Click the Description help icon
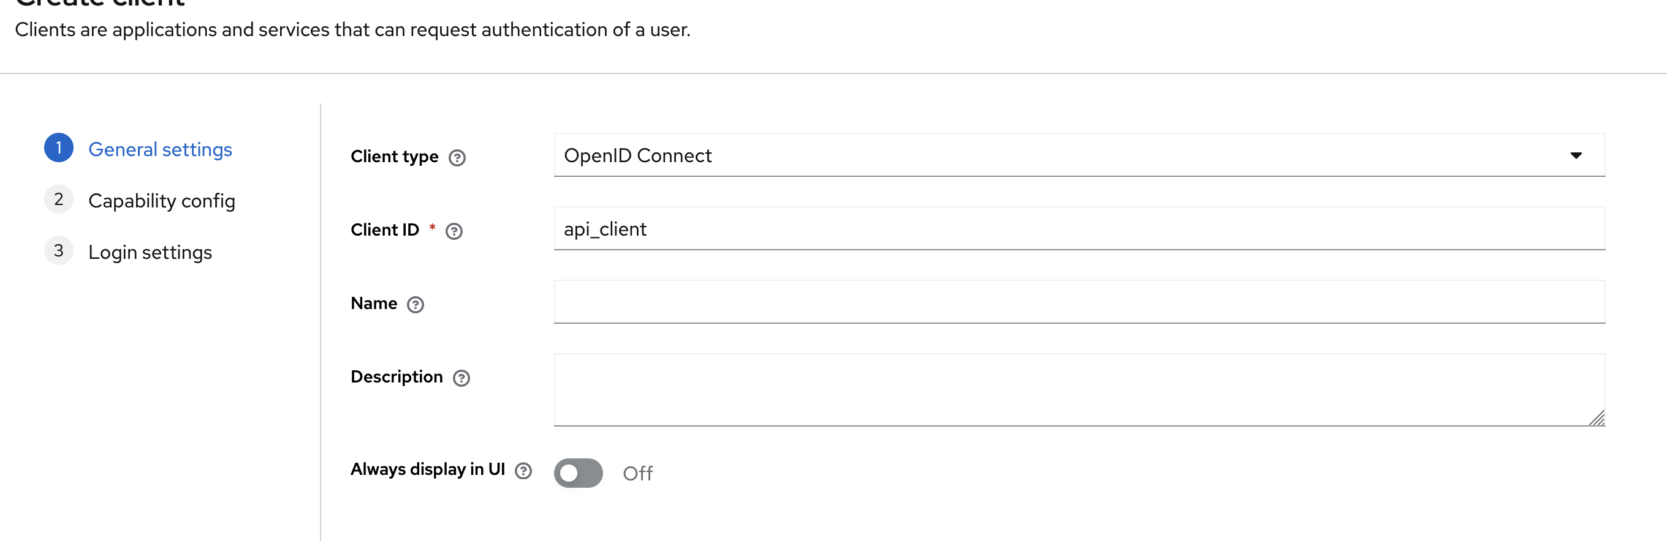The image size is (1667, 541). [x=461, y=378]
